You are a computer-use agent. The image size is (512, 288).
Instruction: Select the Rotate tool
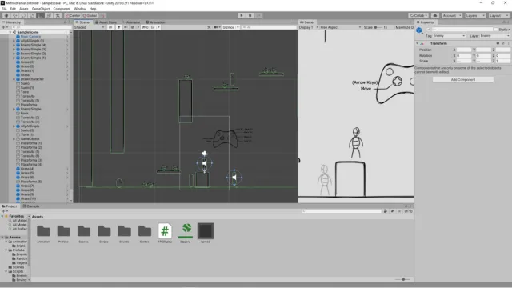[23, 15]
